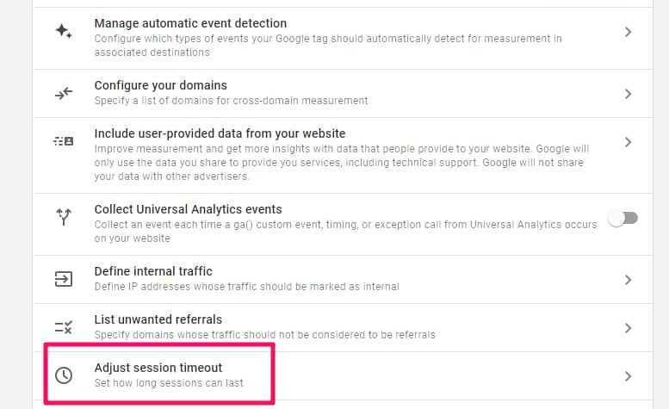
Task: Toggle Collect Universal Analytics events switch
Action: (623, 218)
